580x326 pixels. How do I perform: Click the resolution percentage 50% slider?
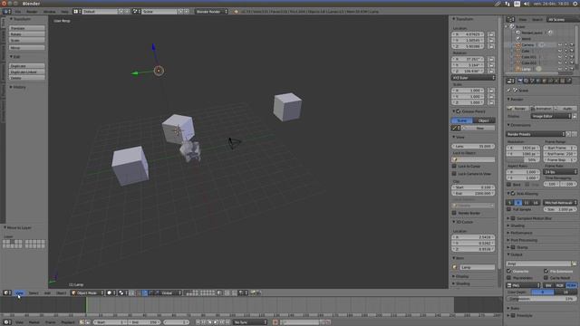(x=523, y=159)
